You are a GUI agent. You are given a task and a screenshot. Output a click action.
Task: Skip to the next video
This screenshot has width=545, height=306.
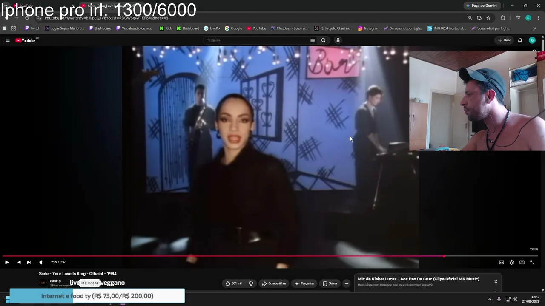(x=29, y=262)
